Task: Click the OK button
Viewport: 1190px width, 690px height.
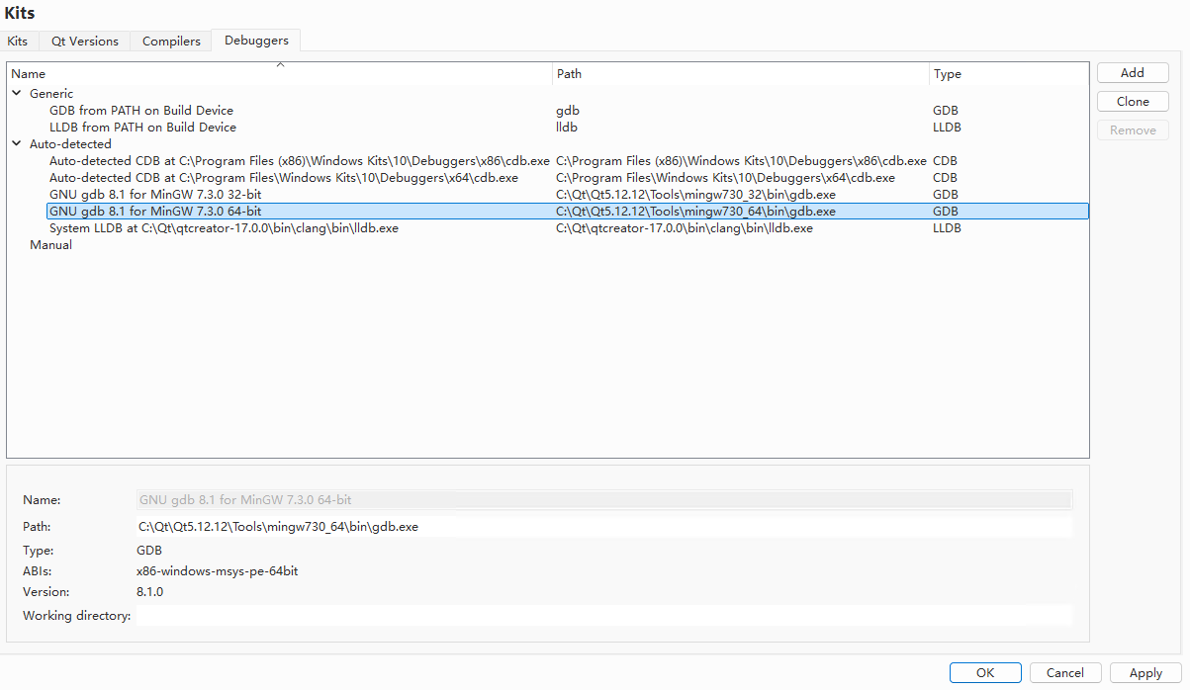Action: tap(985, 672)
